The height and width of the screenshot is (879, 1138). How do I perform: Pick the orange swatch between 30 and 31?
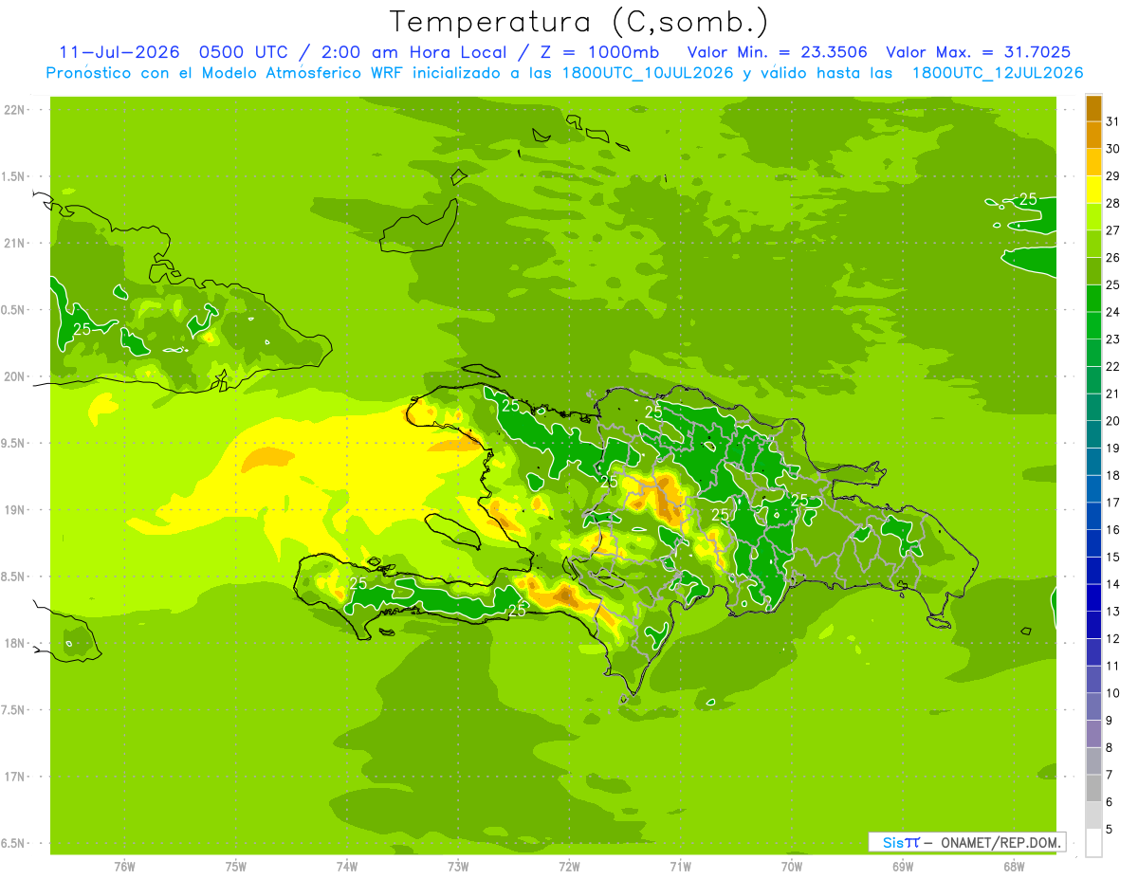[1093, 135]
